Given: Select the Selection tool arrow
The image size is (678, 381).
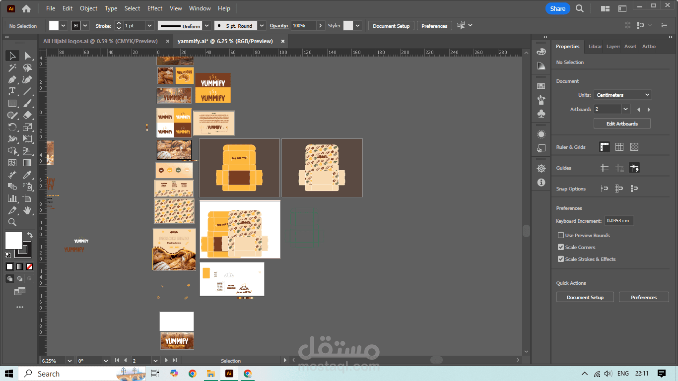Looking at the screenshot, I should click(x=12, y=56).
